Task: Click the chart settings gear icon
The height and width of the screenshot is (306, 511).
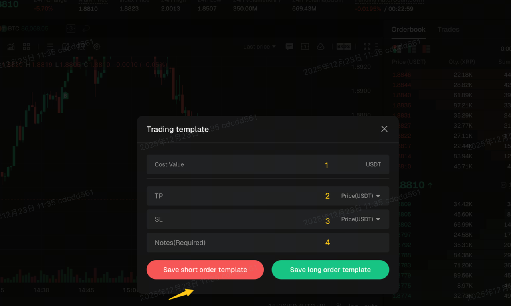Action: tap(96, 47)
